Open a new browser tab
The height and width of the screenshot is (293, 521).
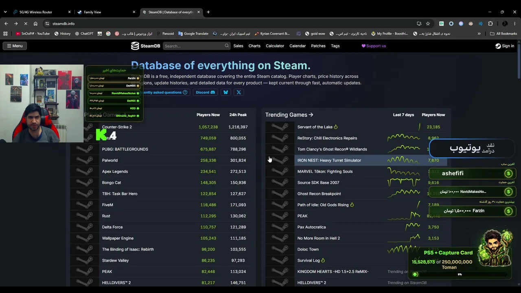(208, 12)
